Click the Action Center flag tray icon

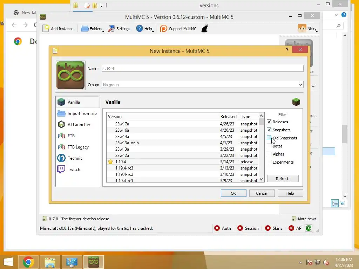tap(309, 262)
